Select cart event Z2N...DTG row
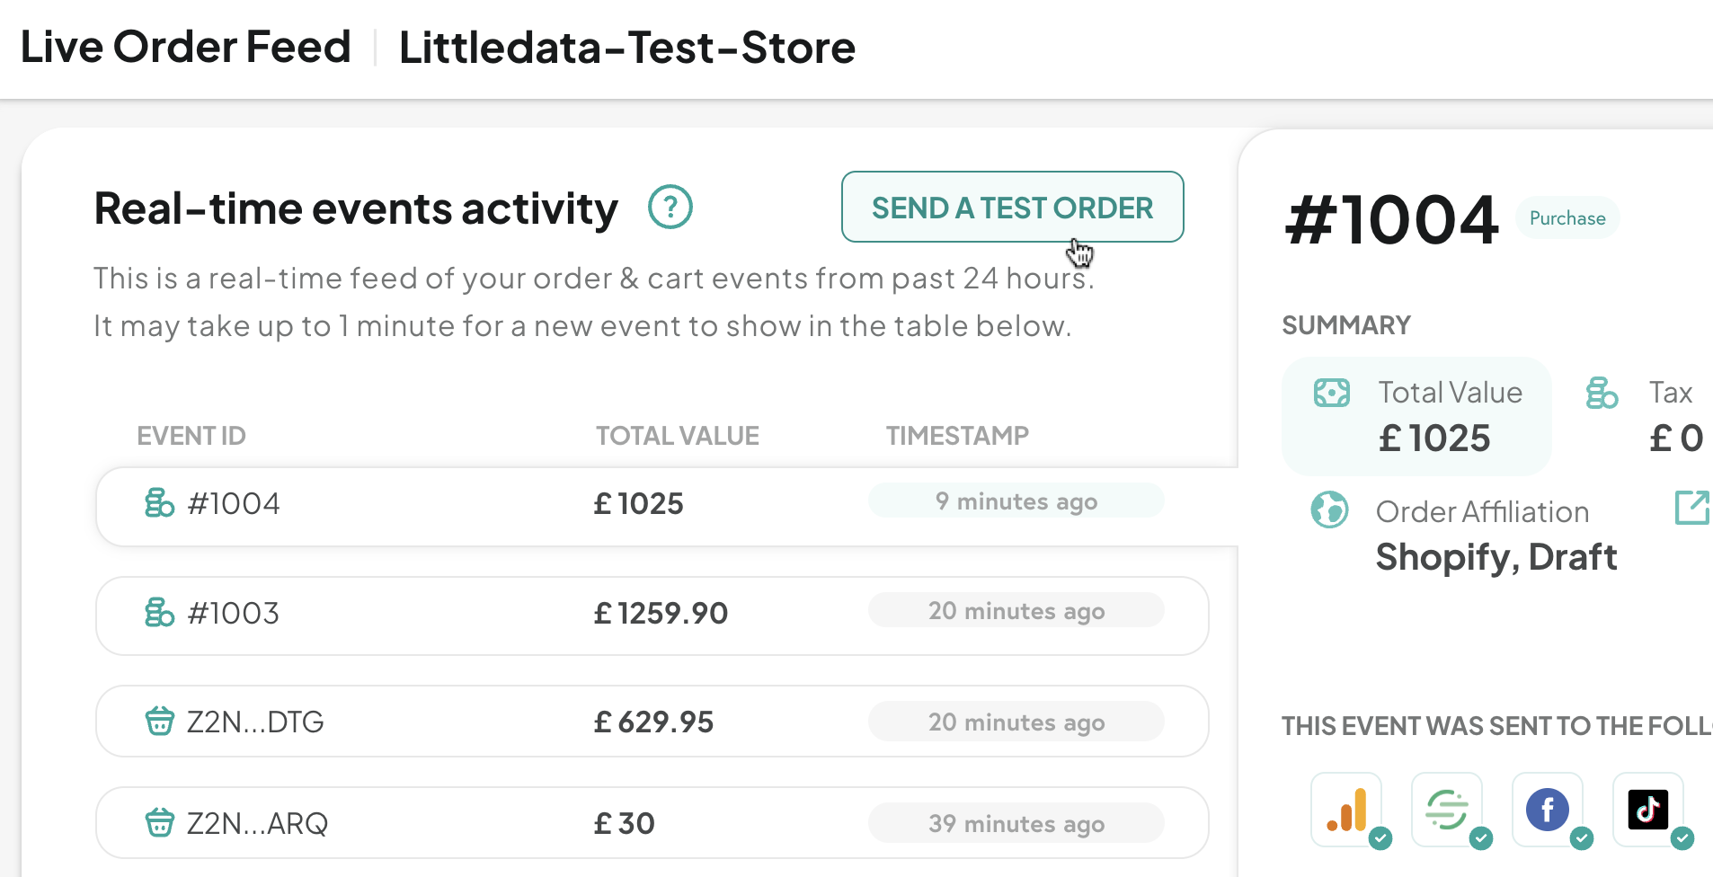The width and height of the screenshot is (1713, 877). point(652,722)
